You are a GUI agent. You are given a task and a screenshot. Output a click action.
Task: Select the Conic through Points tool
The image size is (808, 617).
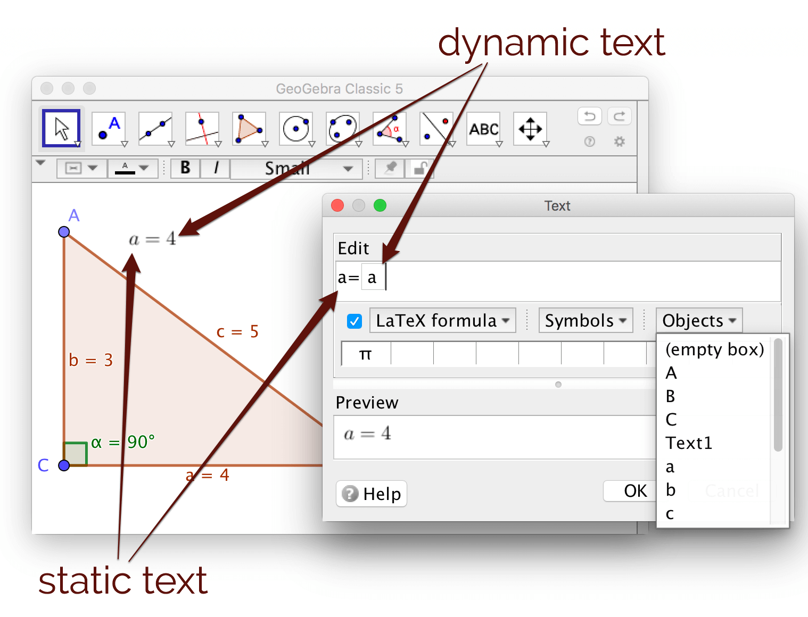[x=343, y=128]
